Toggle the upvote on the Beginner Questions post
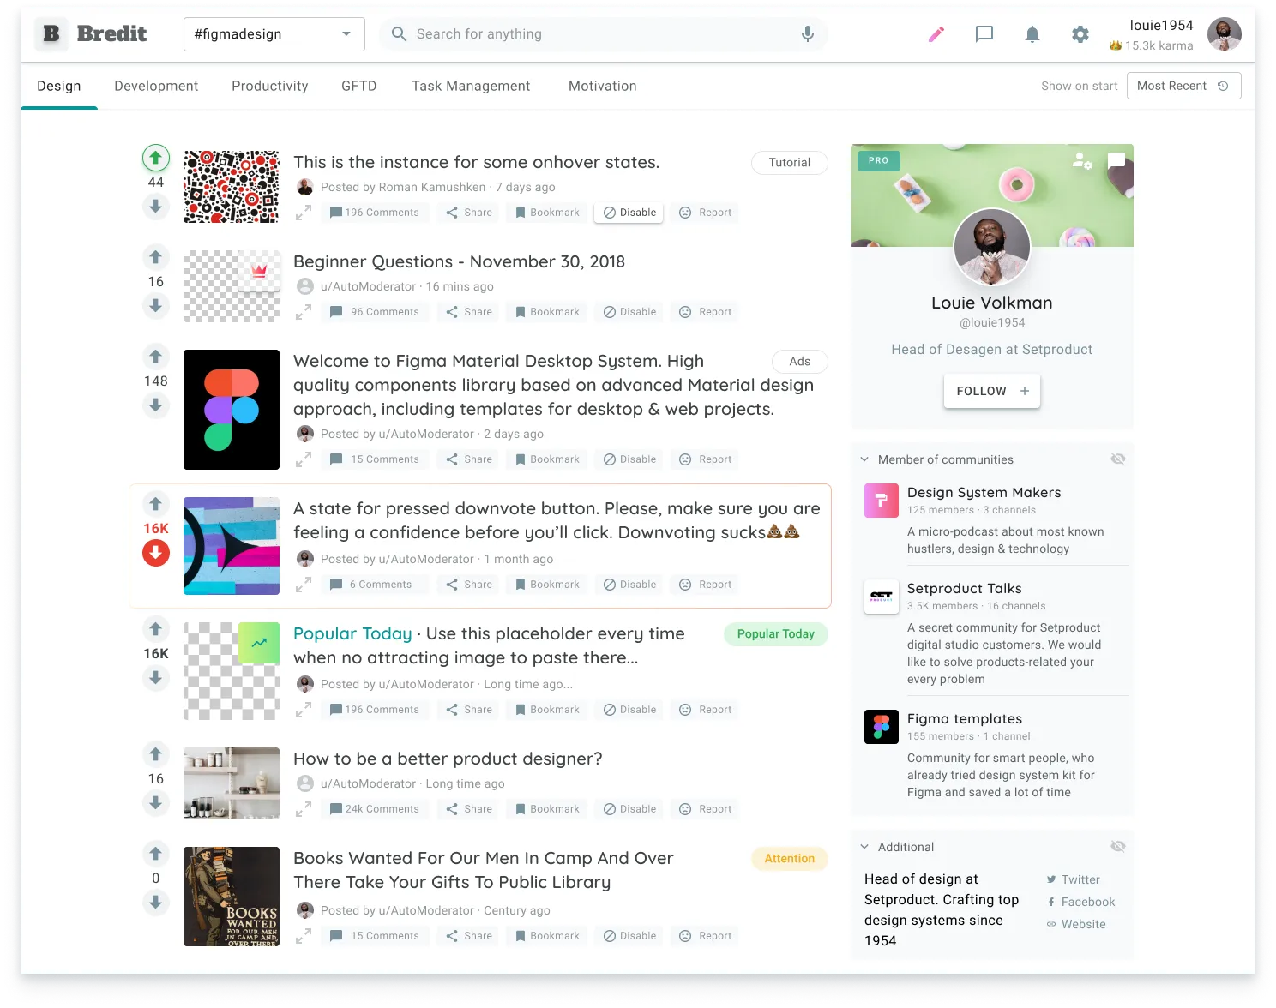This screenshot has width=1276, height=1008. click(x=155, y=256)
